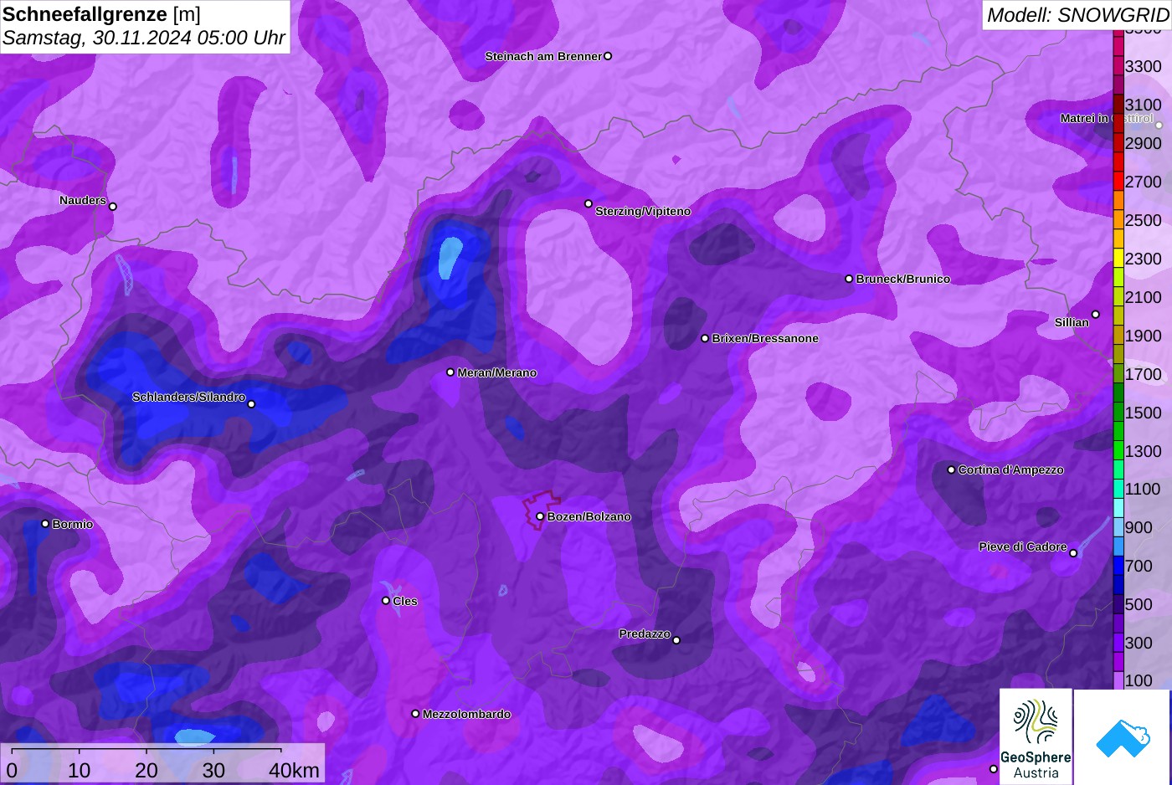
Task: Click the Predazzo location dot
Action: tap(676, 640)
